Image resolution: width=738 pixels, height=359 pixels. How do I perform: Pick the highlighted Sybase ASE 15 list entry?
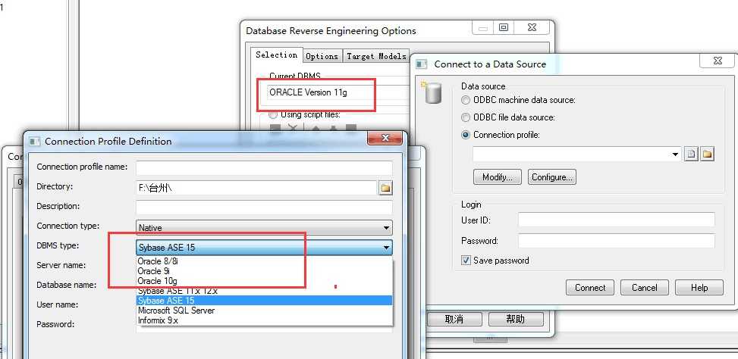pos(264,301)
